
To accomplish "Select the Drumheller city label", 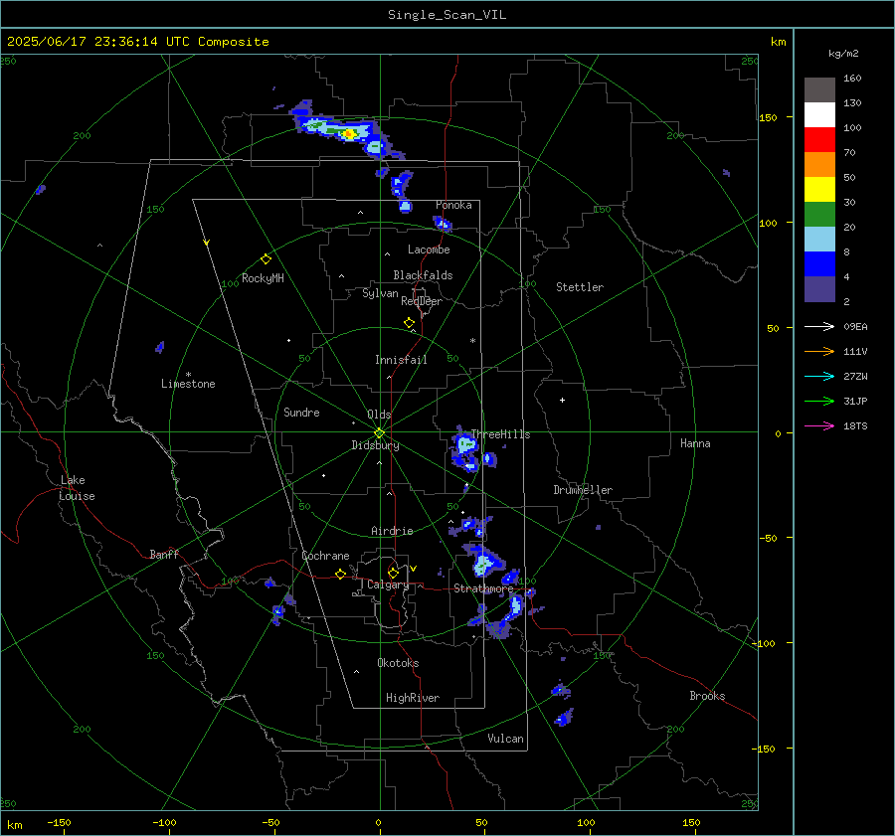I will click(x=583, y=490).
